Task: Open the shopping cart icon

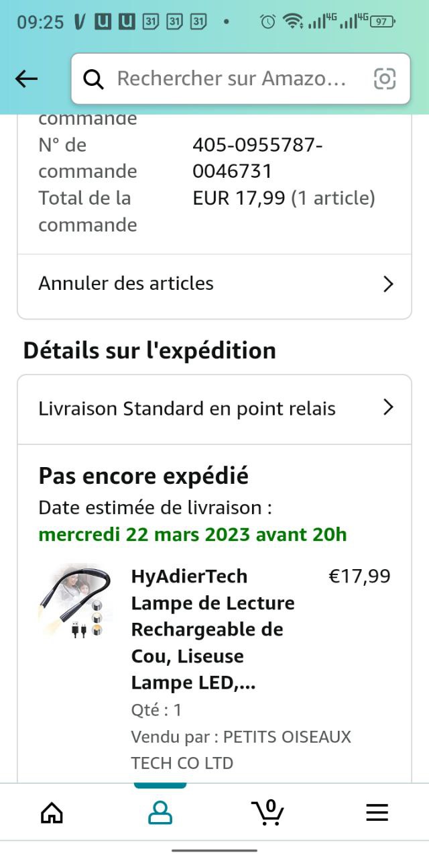Action: coord(268,813)
